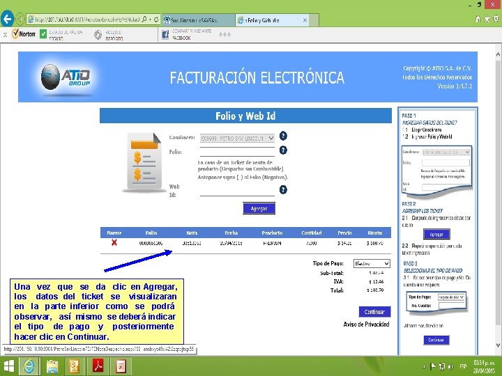Open the Aviso de Privacidad link
Viewport: 502px width, 376px height.
(366, 324)
